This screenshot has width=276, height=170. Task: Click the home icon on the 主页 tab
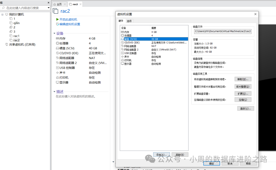click(x=55, y=4)
